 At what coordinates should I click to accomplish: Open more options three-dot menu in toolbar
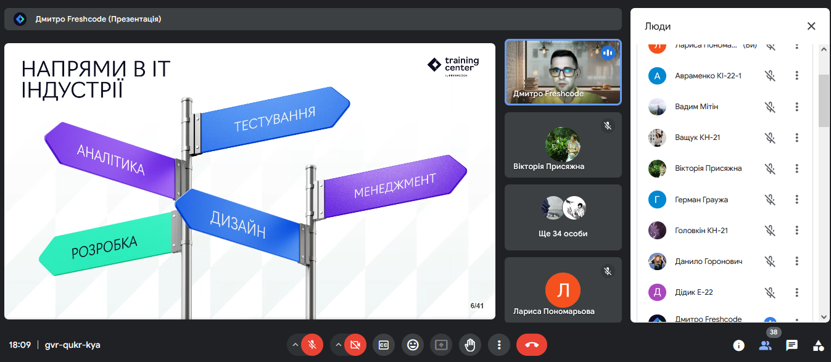(x=498, y=345)
